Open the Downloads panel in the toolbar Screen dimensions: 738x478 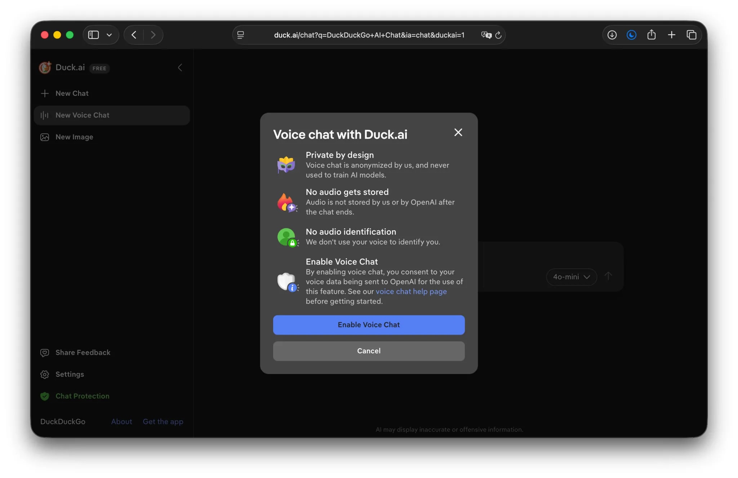coord(612,35)
